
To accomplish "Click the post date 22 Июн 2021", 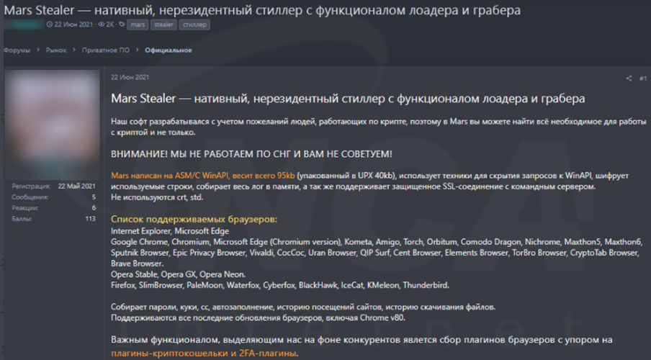I will click(130, 77).
